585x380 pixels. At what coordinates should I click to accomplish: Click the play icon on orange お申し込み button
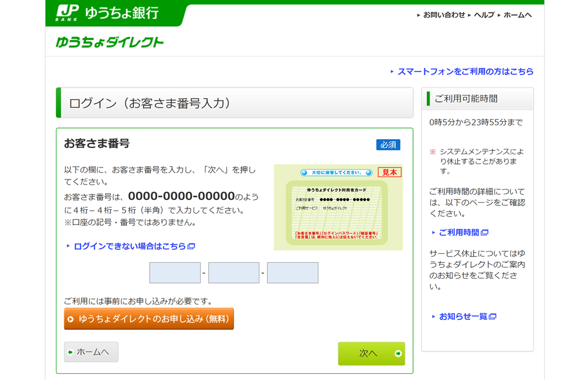[x=71, y=319]
